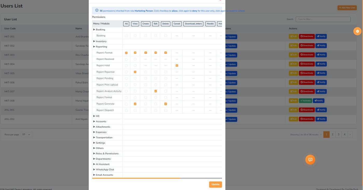
Task: Toggle Report Reported View checkbox
Action: [x=135, y=72]
